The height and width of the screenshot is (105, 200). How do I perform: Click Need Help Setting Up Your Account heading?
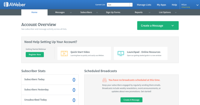pos(51,42)
